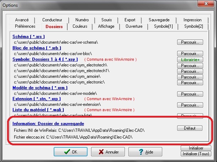Switch to the Couleurs tab
This screenshot has height=162, width=217.
click(x=80, y=27)
